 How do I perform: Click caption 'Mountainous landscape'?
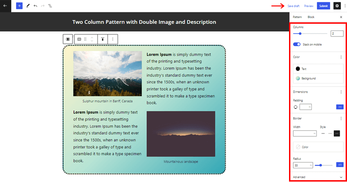click(181, 161)
